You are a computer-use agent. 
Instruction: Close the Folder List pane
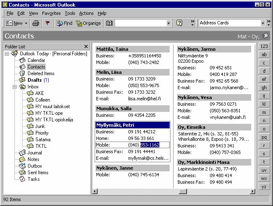pos(86,46)
